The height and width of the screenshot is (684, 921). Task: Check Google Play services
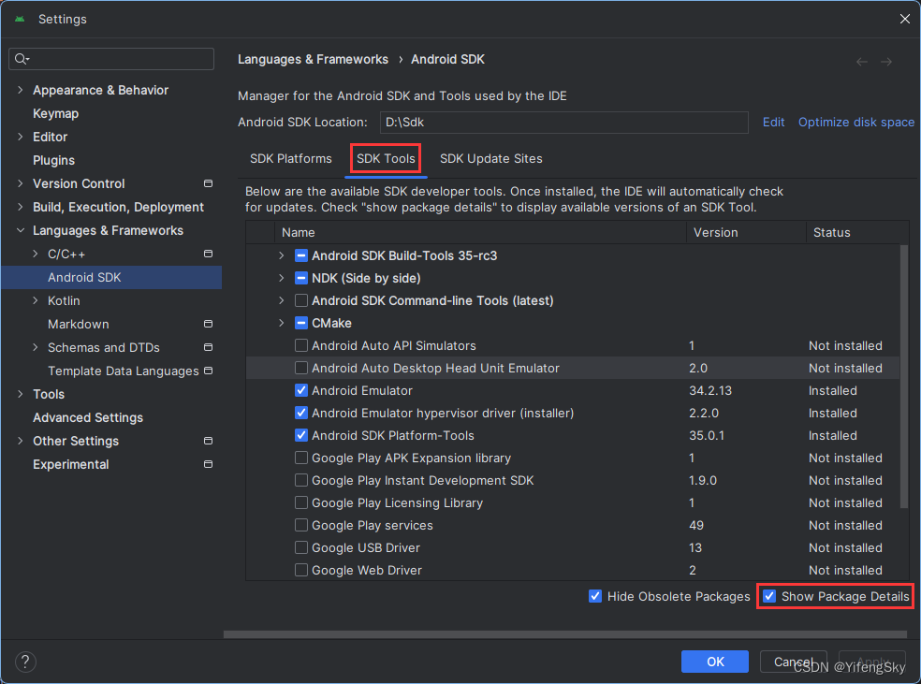click(301, 526)
